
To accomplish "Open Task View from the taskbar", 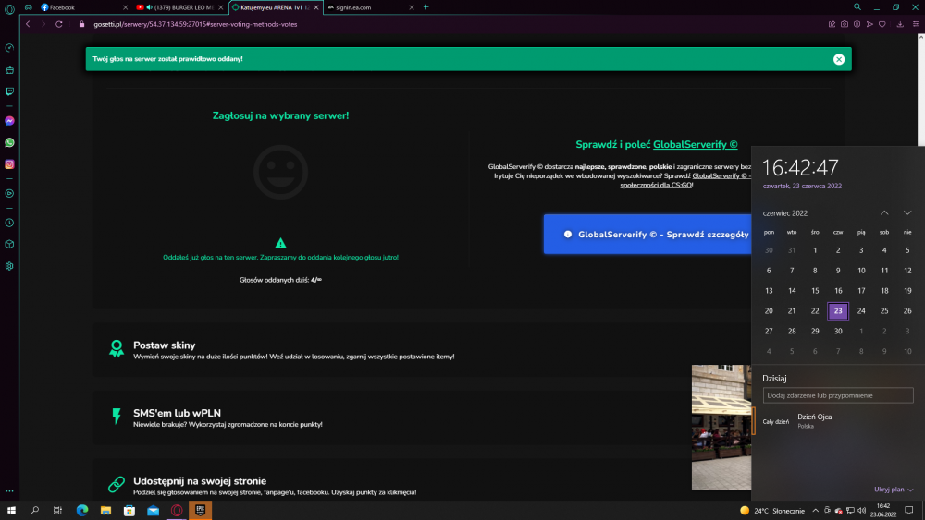I will coord(57,511).
